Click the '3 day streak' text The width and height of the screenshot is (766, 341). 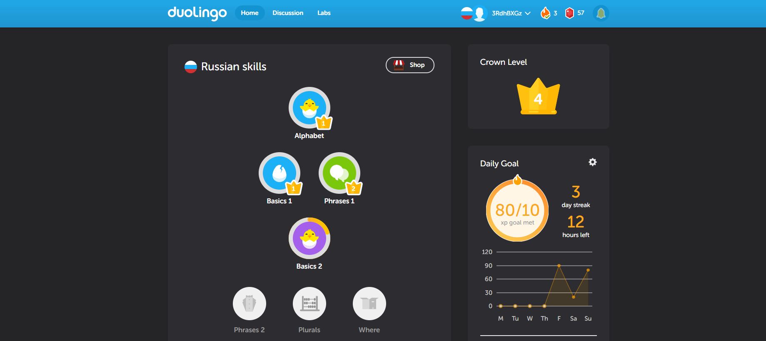point(576,196)
